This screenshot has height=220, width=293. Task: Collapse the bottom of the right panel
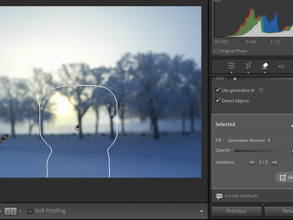point(263,204)
